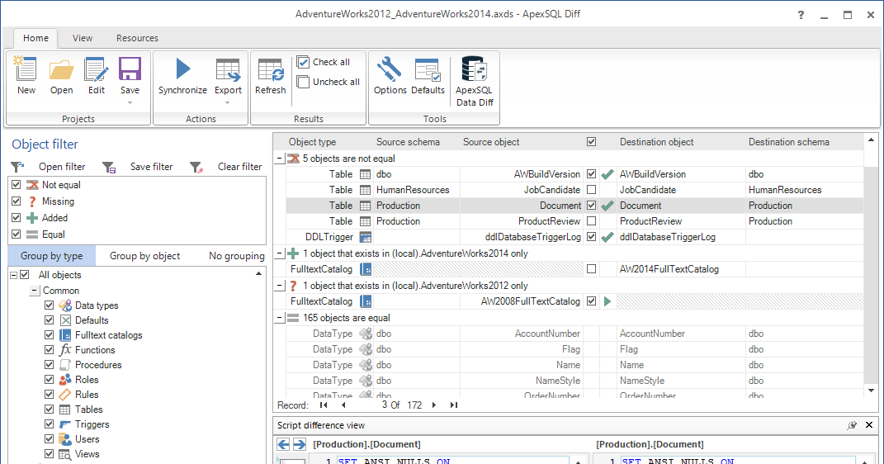Screen dimensions: 884x464
Task: Click the Synchronize arrow icon
Action: coord(182,69)
